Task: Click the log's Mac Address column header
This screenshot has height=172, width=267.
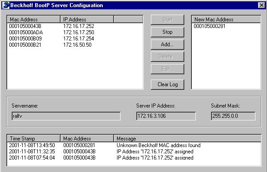Action: 87,139
